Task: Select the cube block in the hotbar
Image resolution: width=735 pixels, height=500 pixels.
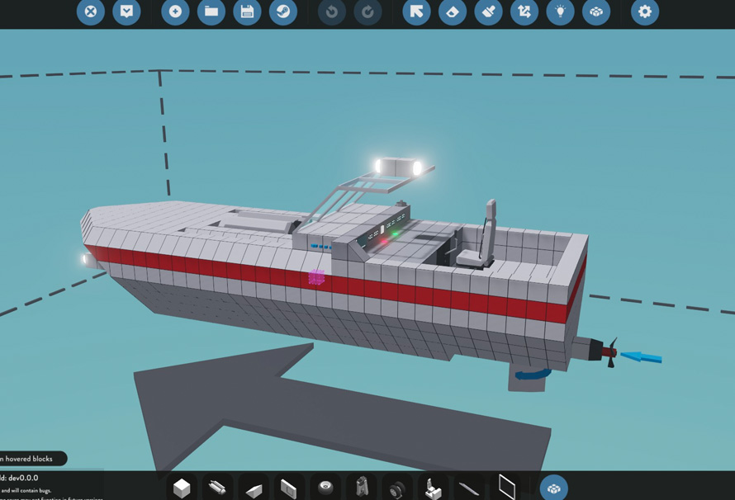Action: 182,488
